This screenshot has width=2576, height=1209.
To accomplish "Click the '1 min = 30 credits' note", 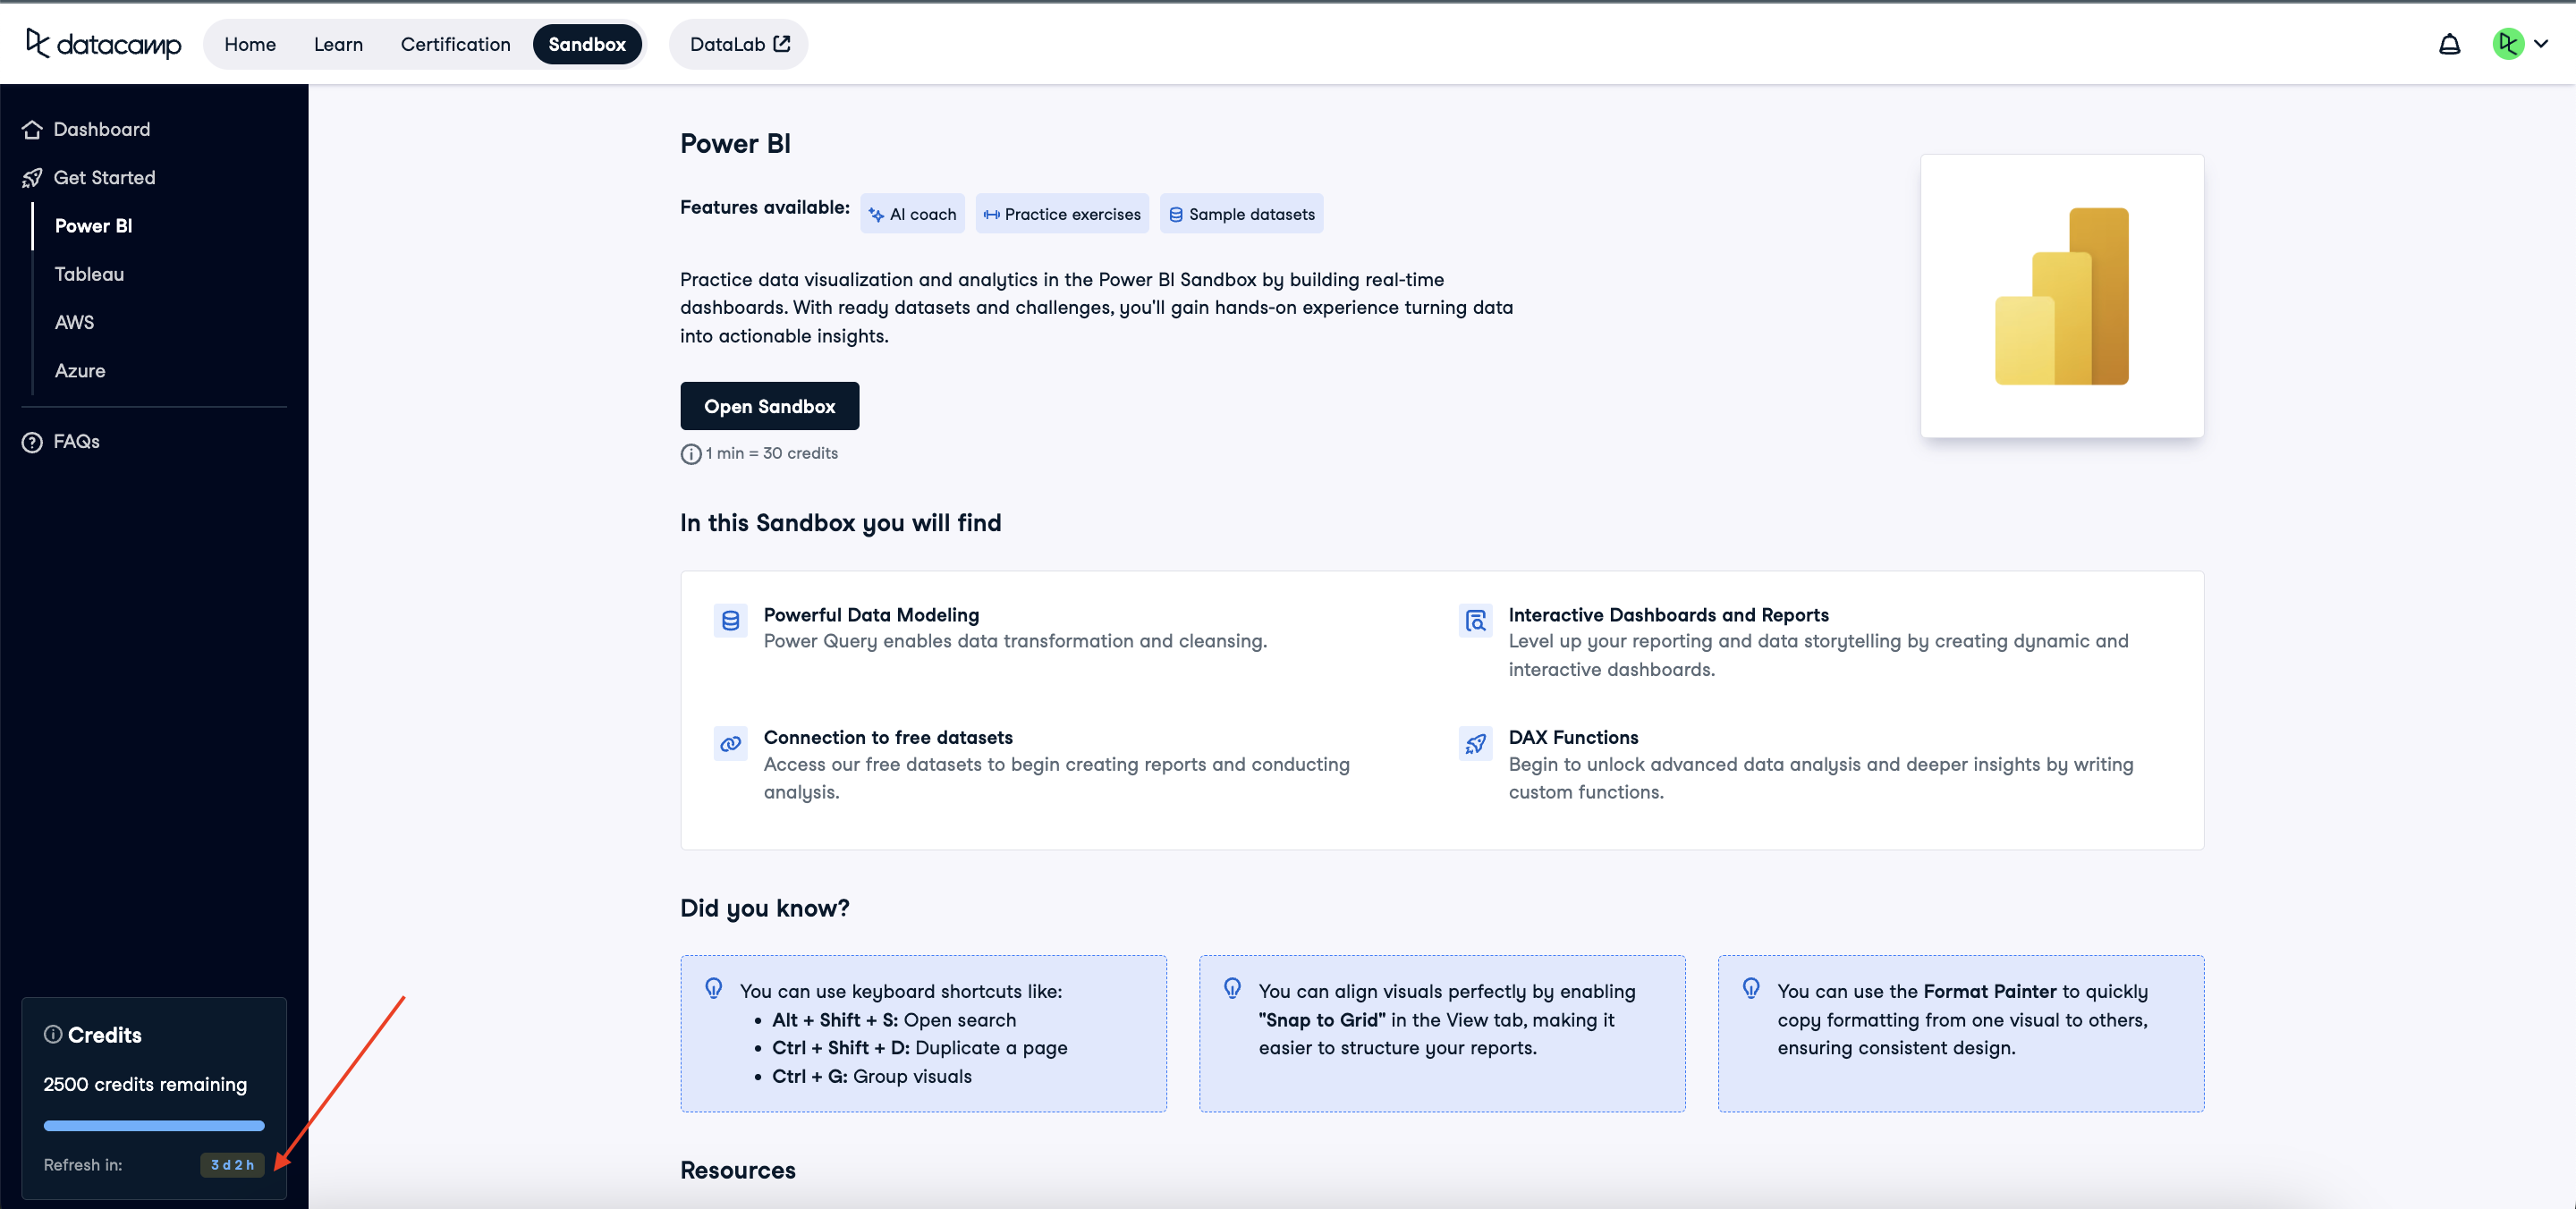I will 771,453.
